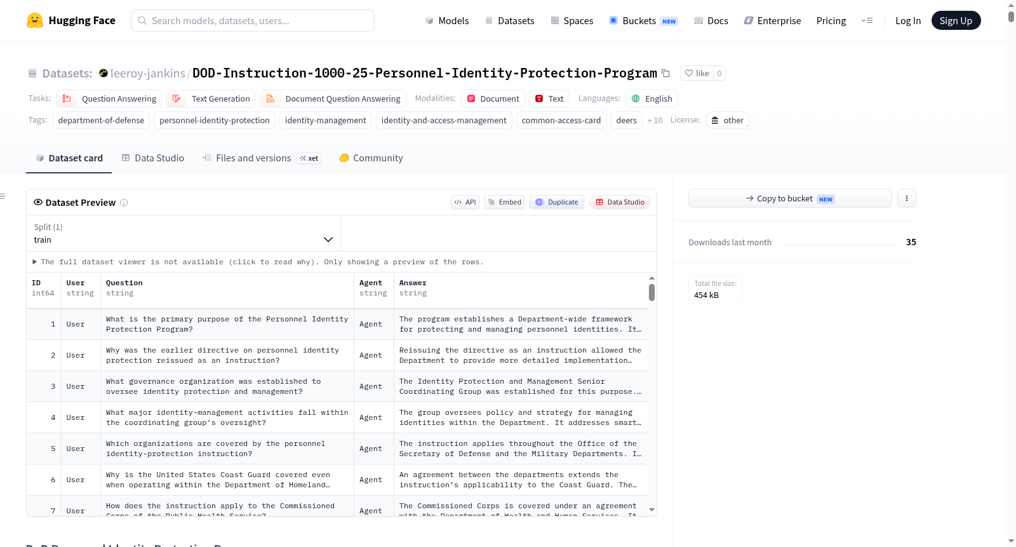Open Buckets in the top navigation

[643, 20]
